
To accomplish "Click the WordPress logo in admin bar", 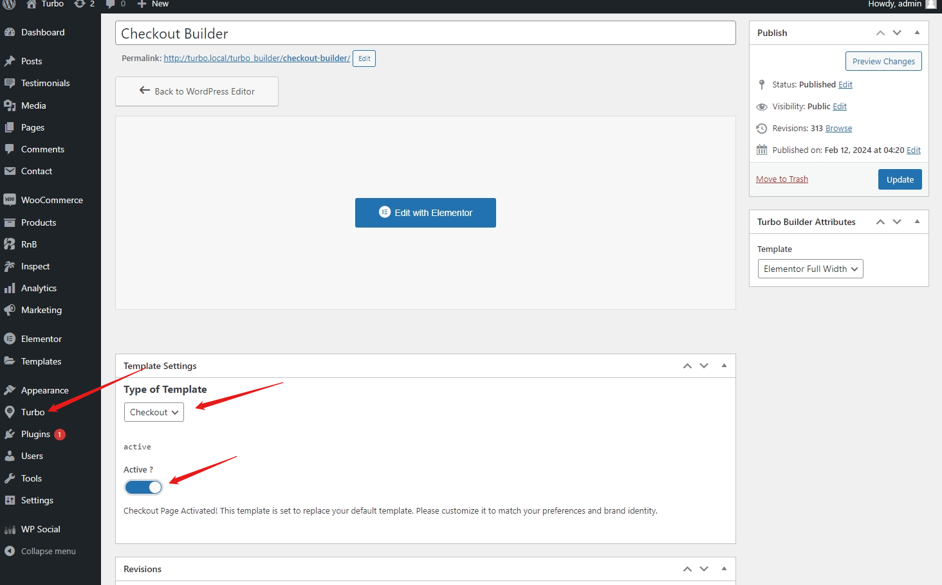I will [10, 4].
